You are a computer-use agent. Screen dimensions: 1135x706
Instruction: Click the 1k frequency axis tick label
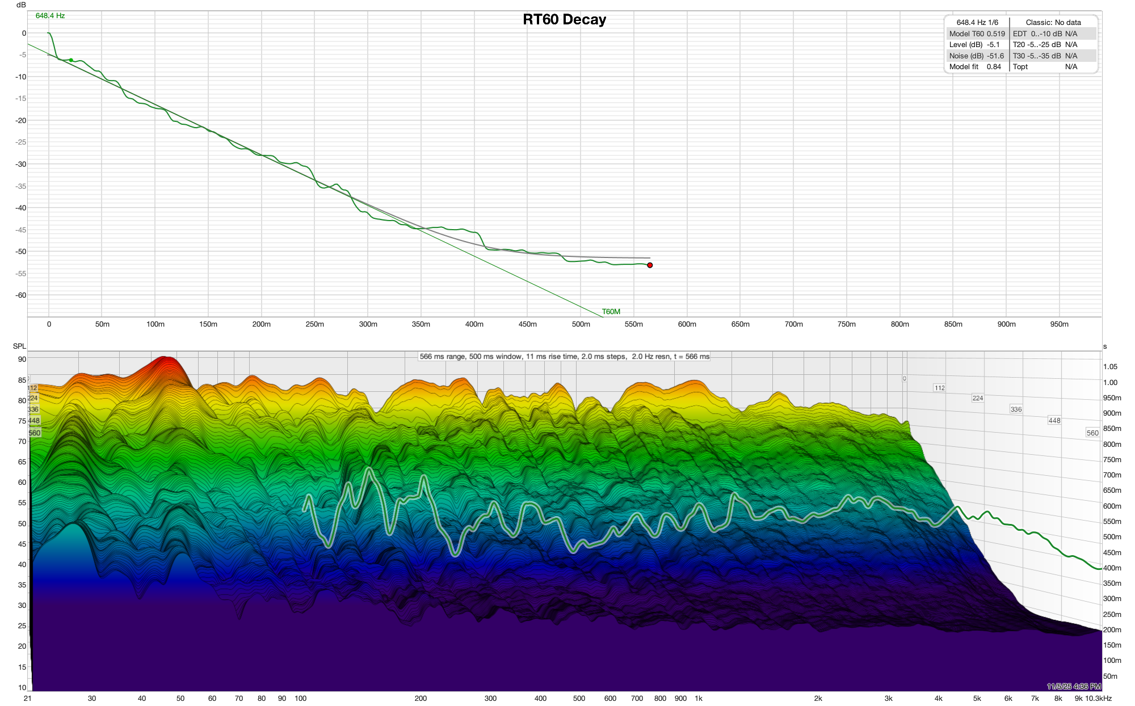click(699, 698)
